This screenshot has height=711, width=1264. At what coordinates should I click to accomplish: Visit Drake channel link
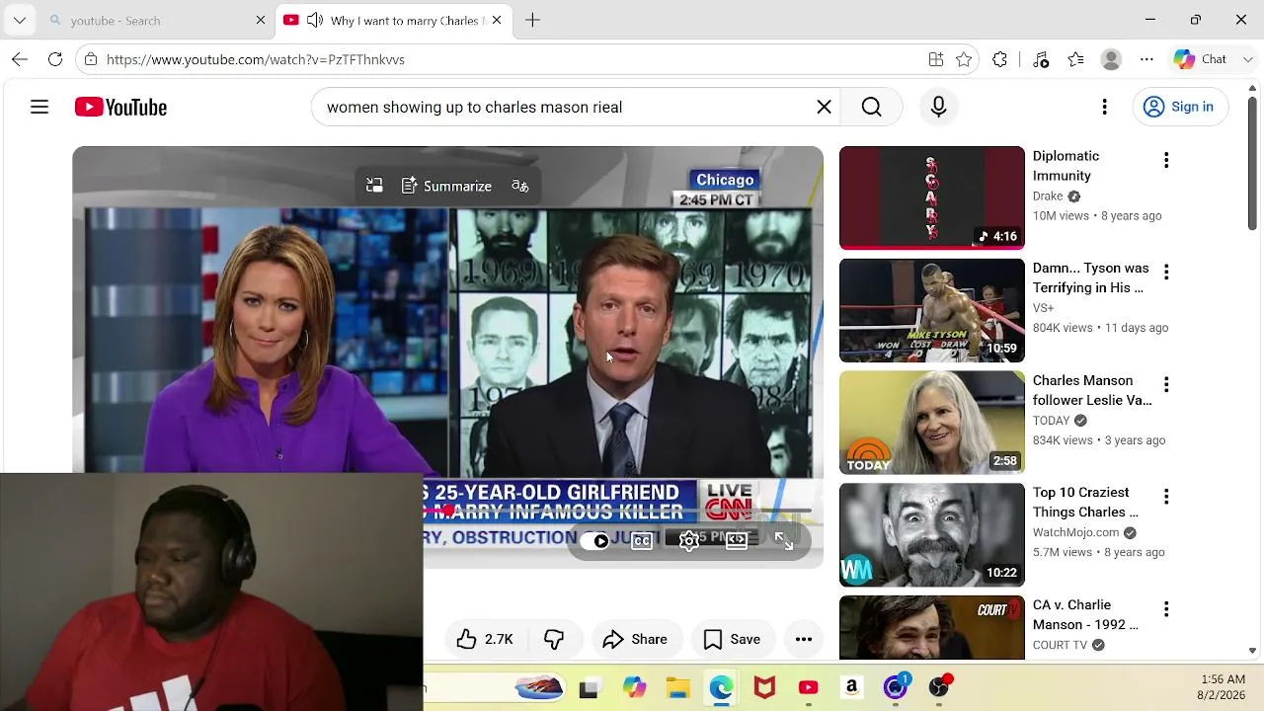(1048, 197)
